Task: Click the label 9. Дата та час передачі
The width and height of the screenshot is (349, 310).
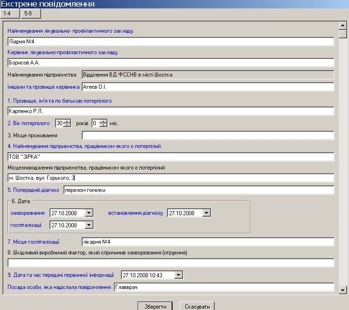Action: pos(61,275)
